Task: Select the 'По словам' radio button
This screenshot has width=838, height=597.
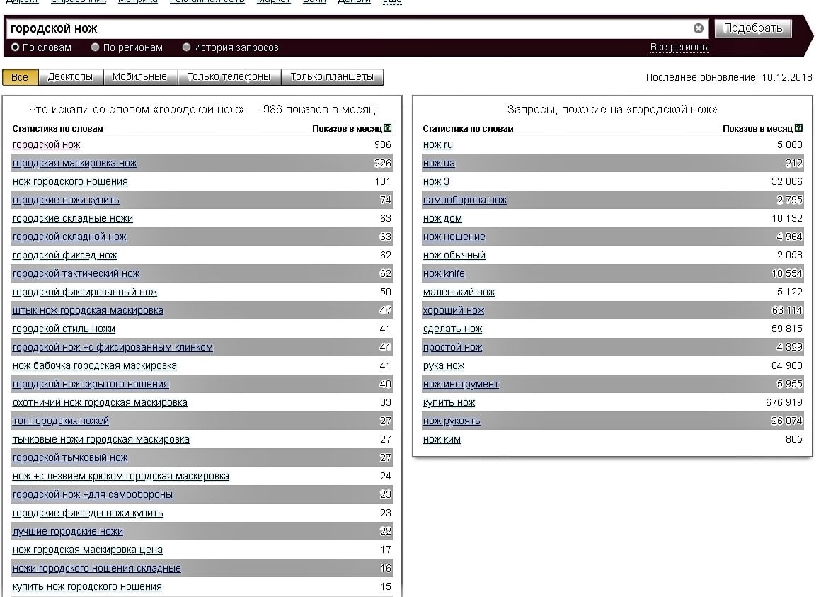Action: coord(16,47)
